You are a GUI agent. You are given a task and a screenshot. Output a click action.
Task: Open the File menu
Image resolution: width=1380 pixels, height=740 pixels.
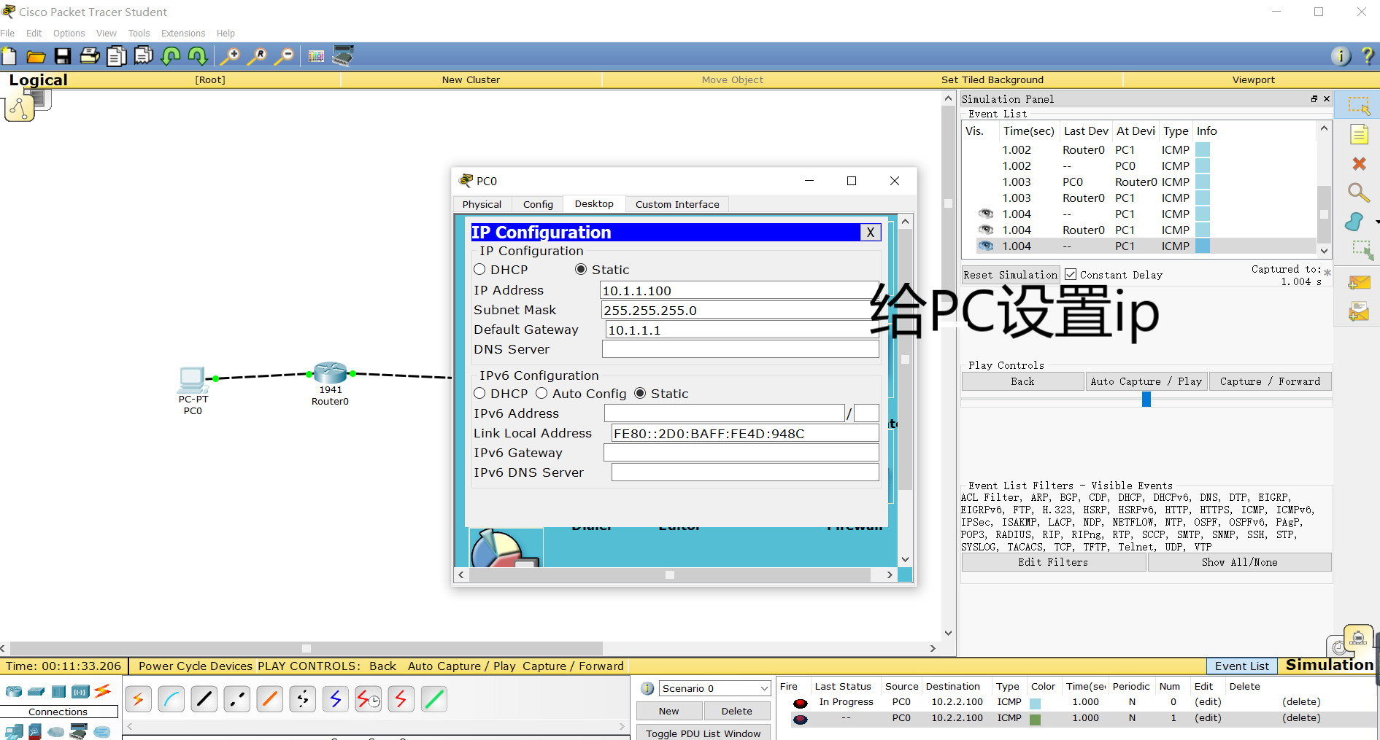7,34
